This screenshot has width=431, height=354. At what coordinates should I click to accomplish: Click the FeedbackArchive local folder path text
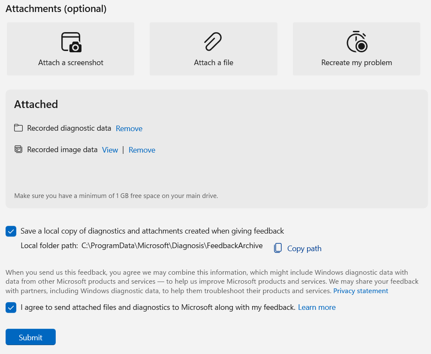[172, 246]
